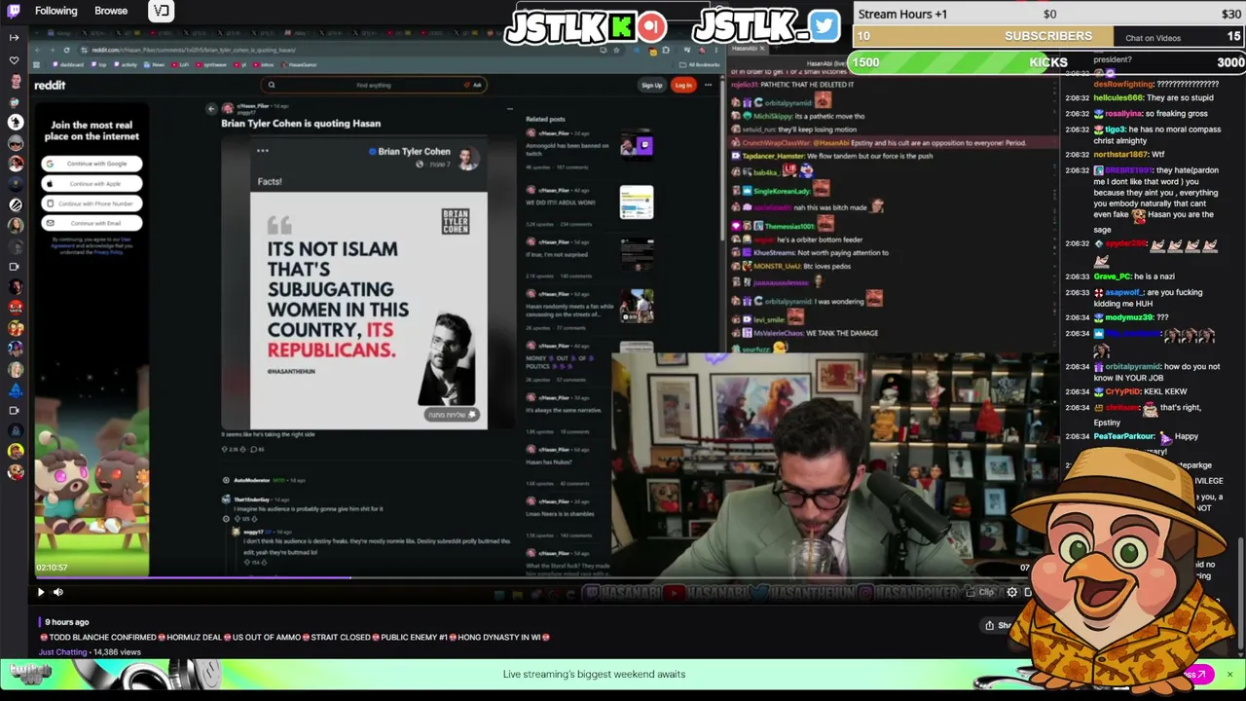Open the video player settings gear
1246x701 pixels.
click(1012, 592)
